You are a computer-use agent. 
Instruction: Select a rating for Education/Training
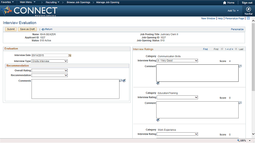pyautogui.click(x=177, y=97)
